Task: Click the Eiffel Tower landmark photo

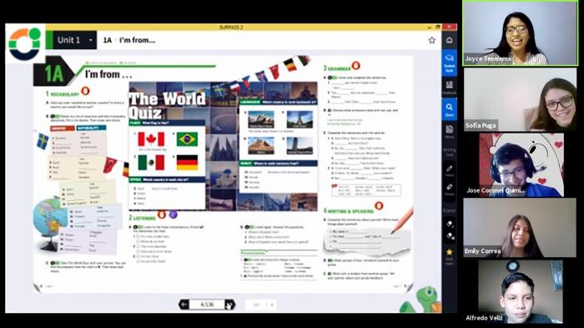Action: [300, 119]
